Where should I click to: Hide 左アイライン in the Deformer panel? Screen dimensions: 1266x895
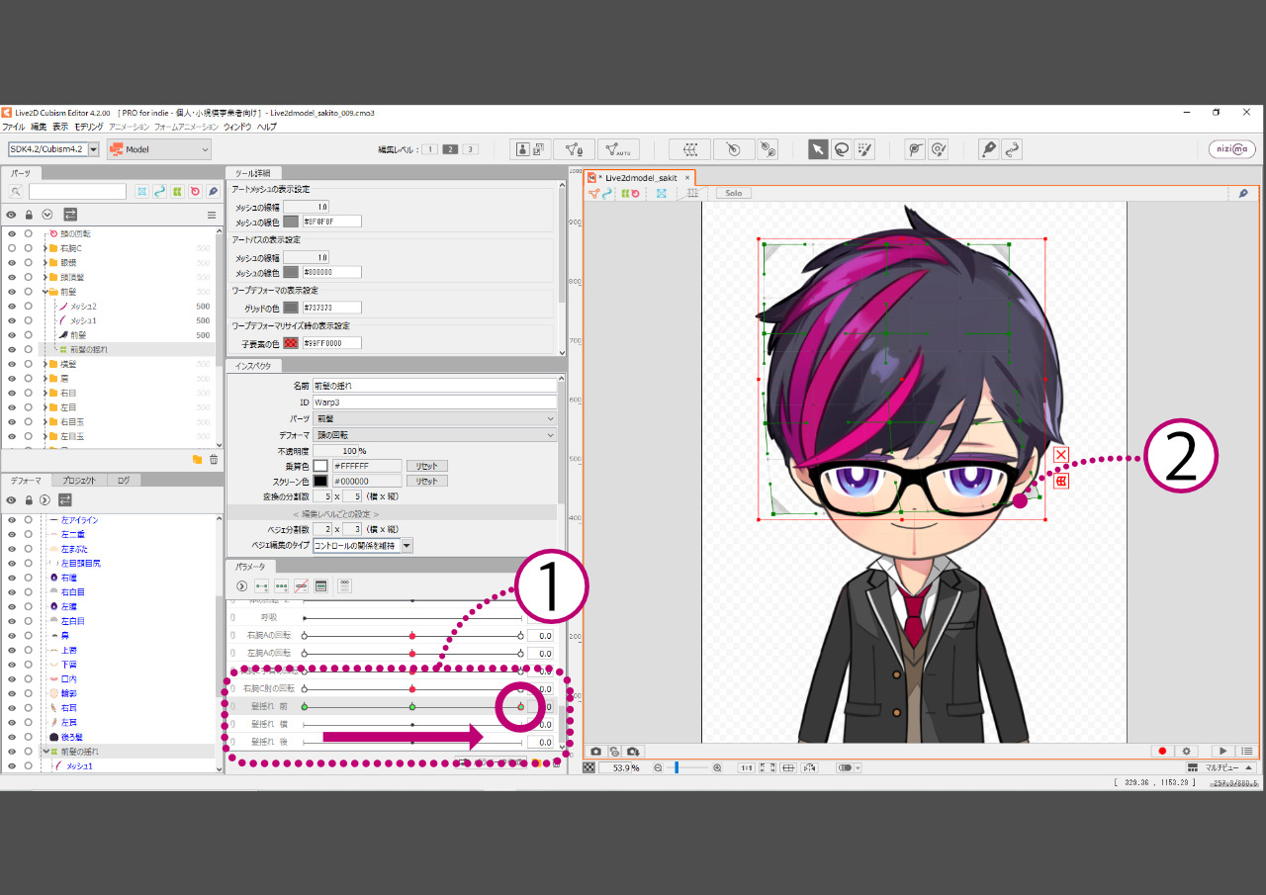click(x=12, y=520)
